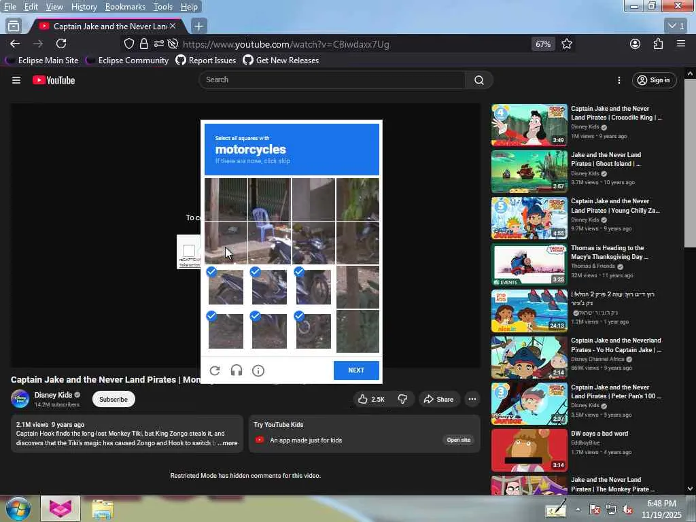696x522 pixels.
Task: Open DW says a bad word thumbnail
Action: 529,450
